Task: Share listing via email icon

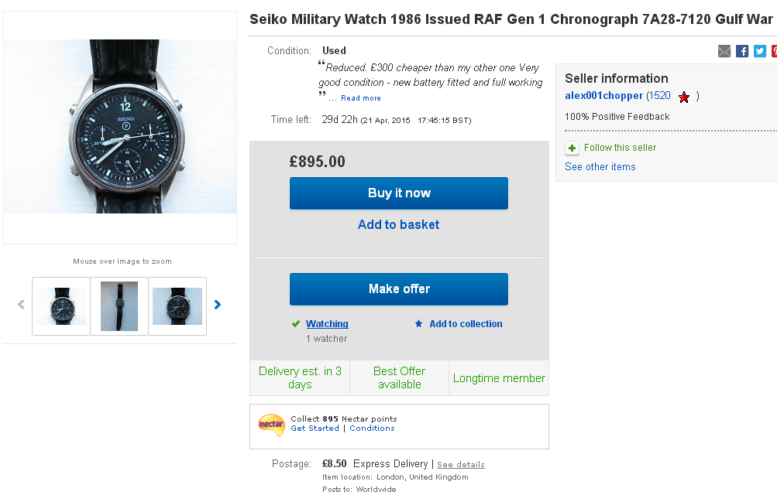Action: click(724, 51)
